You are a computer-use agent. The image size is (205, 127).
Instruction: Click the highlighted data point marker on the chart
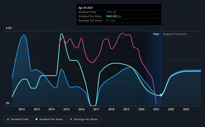tap(161, 95)
